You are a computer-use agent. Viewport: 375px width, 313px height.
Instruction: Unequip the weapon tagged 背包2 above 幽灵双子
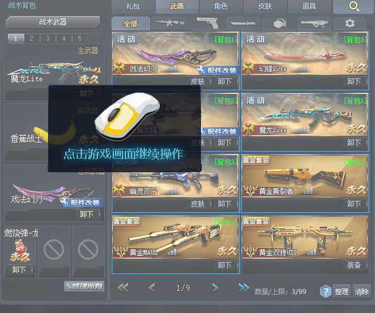tap(224, 142)
